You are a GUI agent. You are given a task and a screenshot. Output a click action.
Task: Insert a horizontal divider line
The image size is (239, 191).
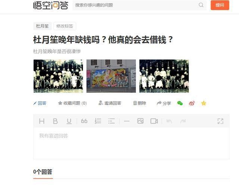(127, 121)
